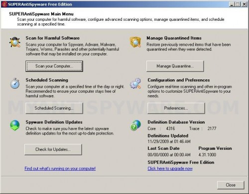Viewport: 249px width, 194px height.
Task: Open Preferences button
Action: pos(176,108)
